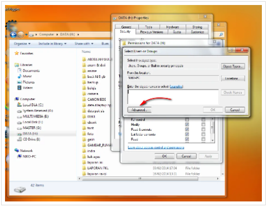Toggle the Modify Allow checkbox
Image resolution: width=268 pixels, height=207 pixels.
tap(187, 124)
